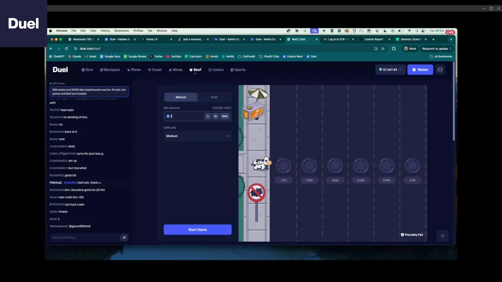Viewport: 502px width, 282px height.
Task: Switch to Auto betting tab
Action: coord(214,97)
